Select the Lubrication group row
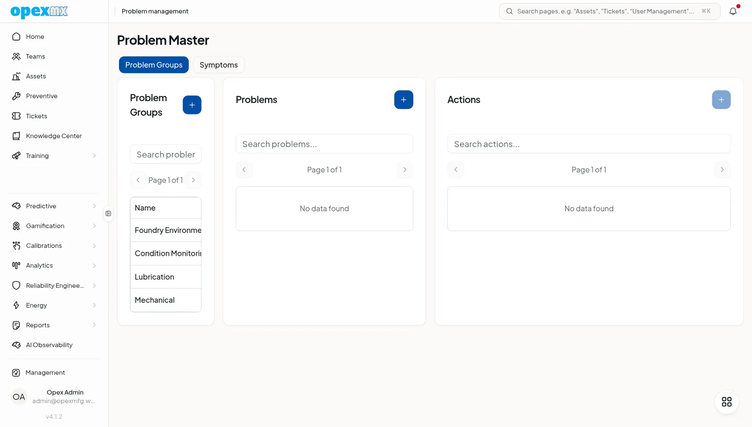 pos(165,277)
